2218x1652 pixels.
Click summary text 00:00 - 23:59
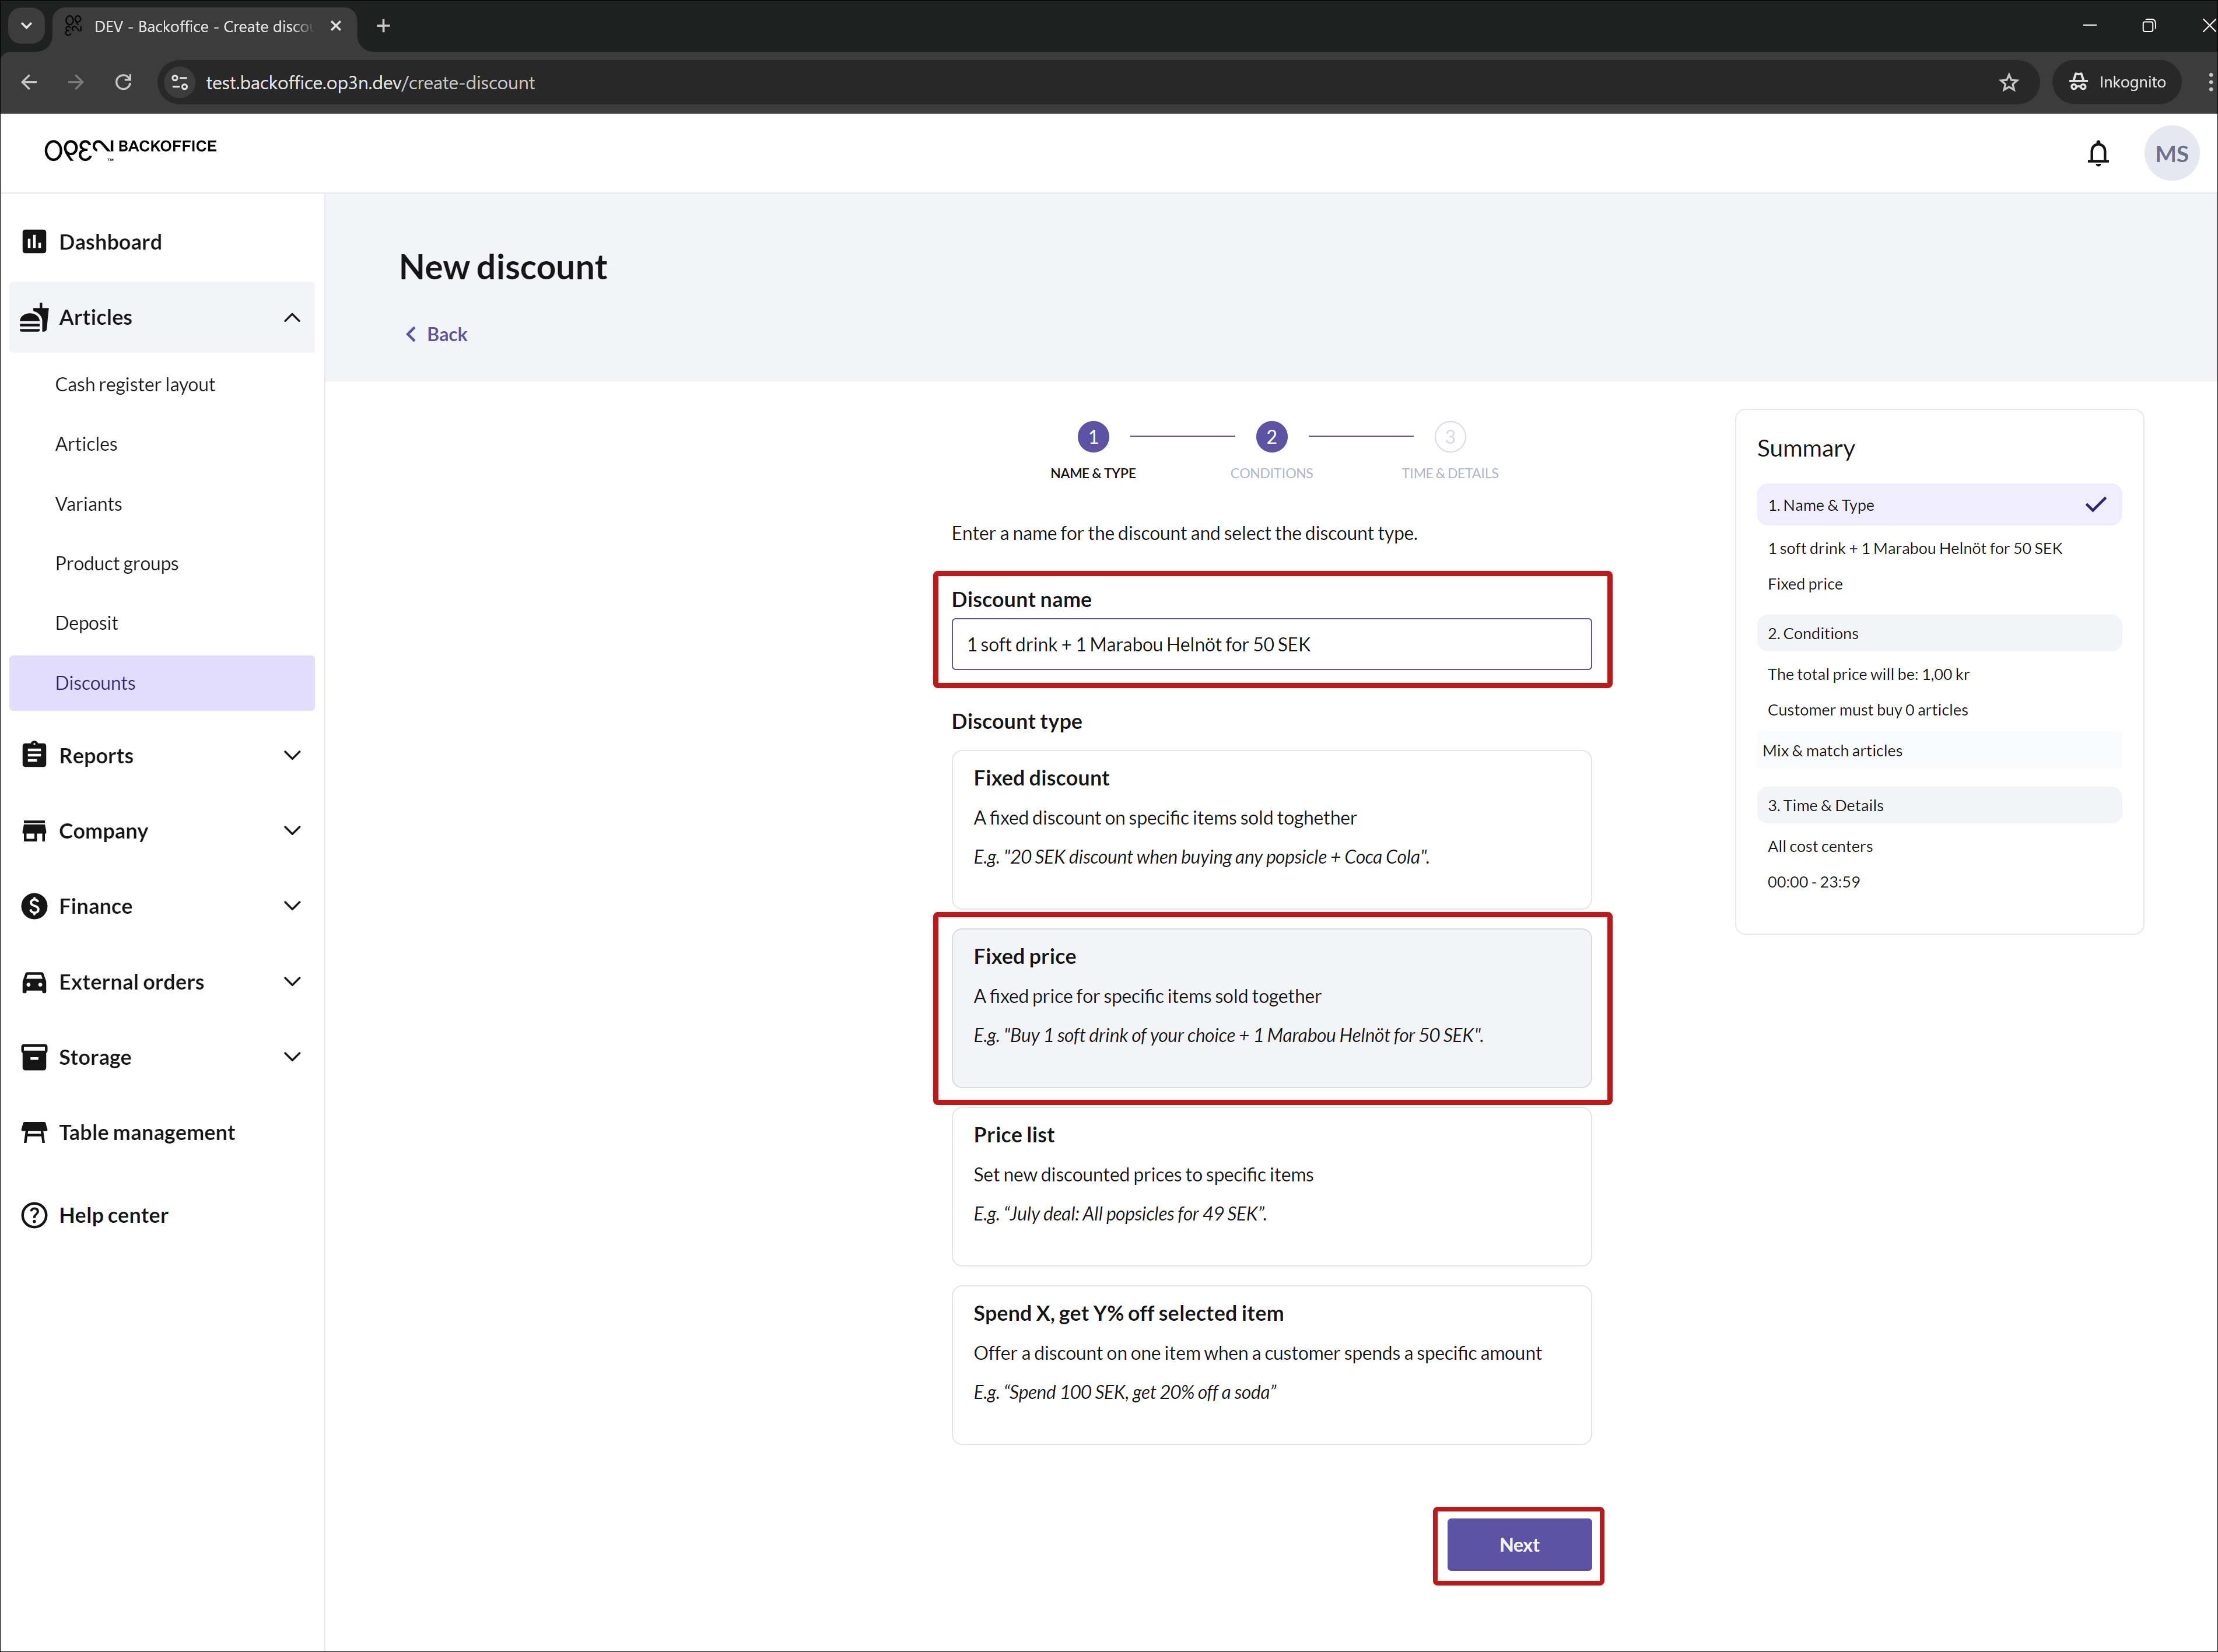[x=1813, y=882]
